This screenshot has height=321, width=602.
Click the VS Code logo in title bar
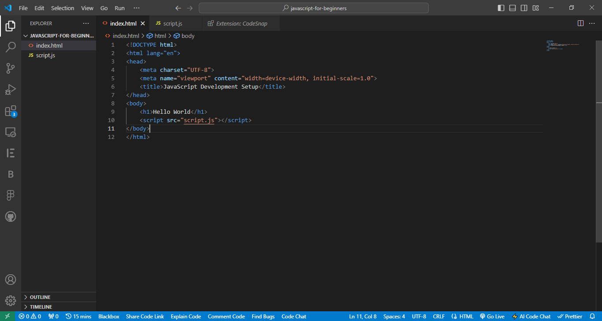click(8, 8)
